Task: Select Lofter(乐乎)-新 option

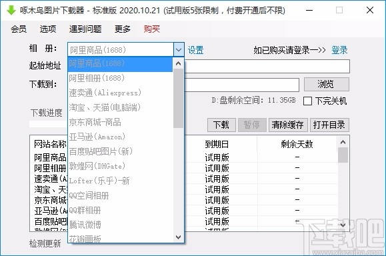Action: click(x=120, y=181)
